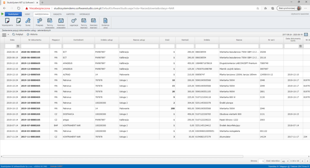Go back in the browser
310x168 pixels.
[x=4, y=8]
